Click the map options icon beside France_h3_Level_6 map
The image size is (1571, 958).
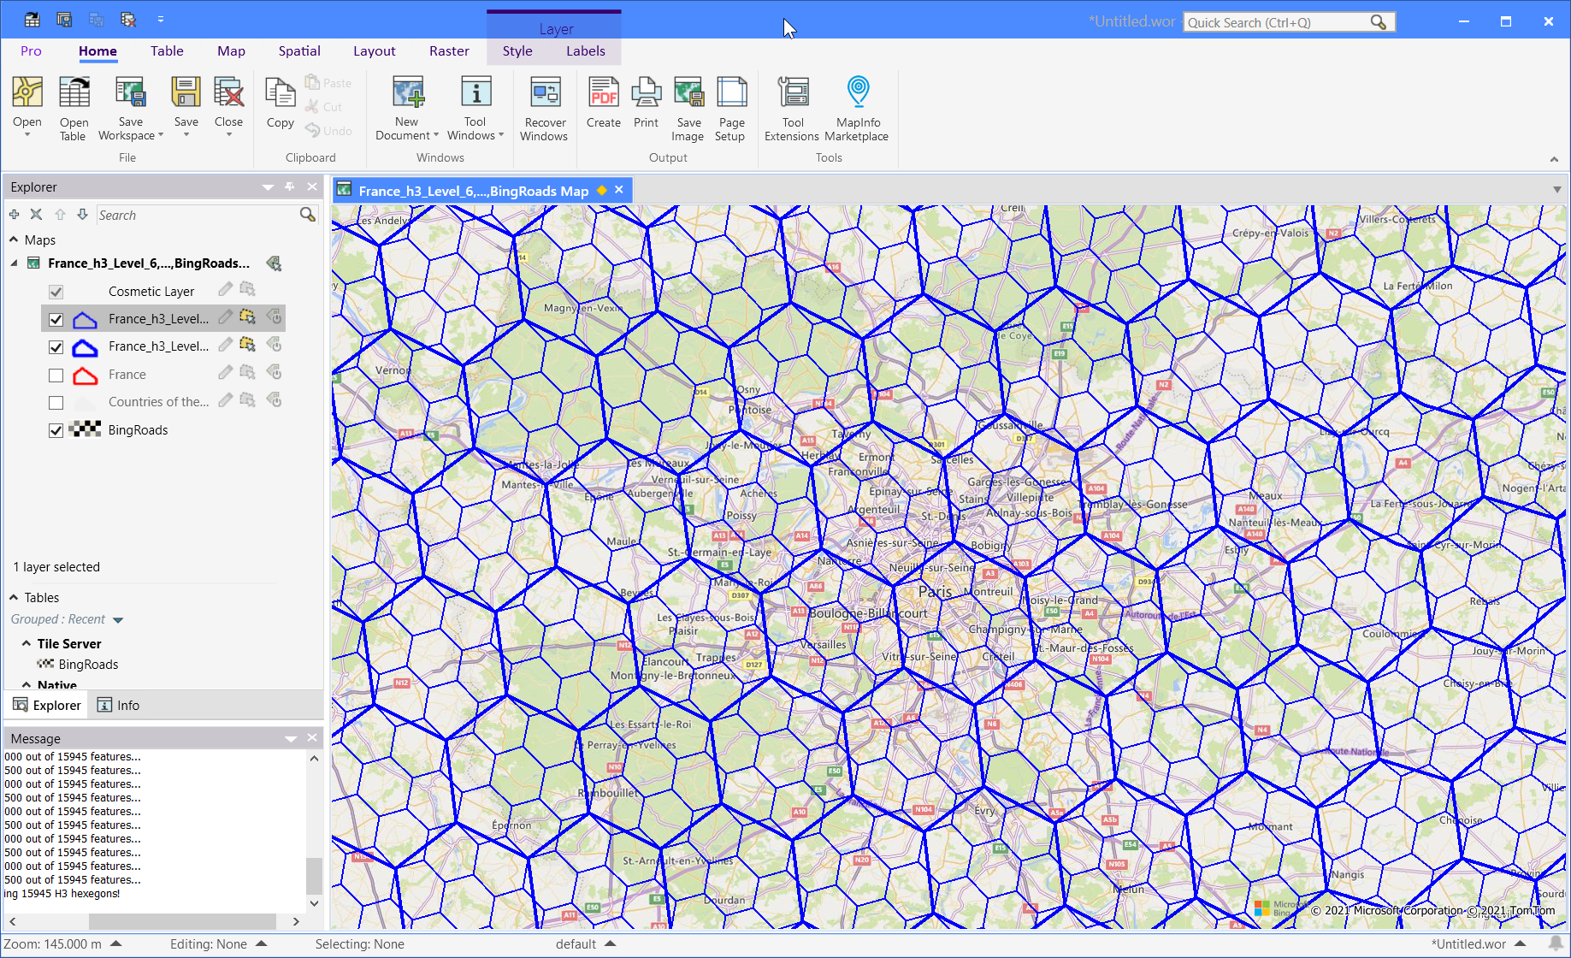click(x=274, y=263)
